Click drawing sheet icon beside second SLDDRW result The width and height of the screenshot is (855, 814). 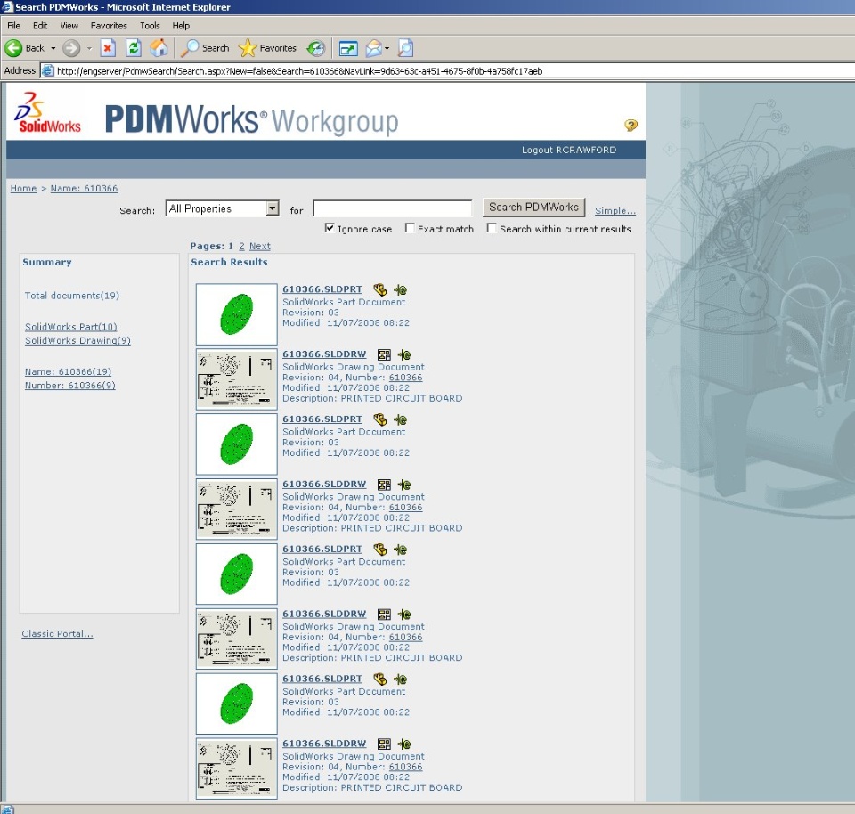pos(384,484)
